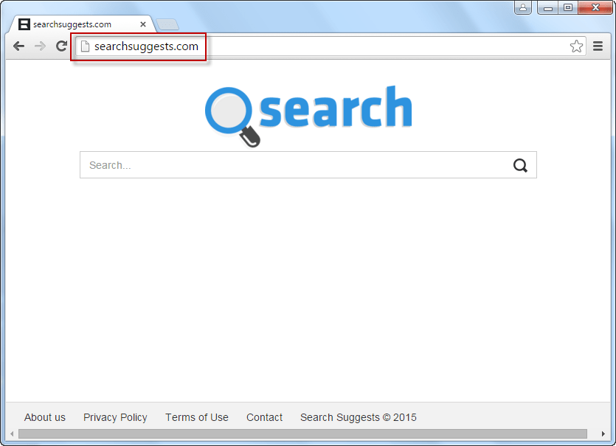The width and height of the screenshot is (616, 446).
Task: Click into the Search... input field
Action: click(x=308, y=165)
